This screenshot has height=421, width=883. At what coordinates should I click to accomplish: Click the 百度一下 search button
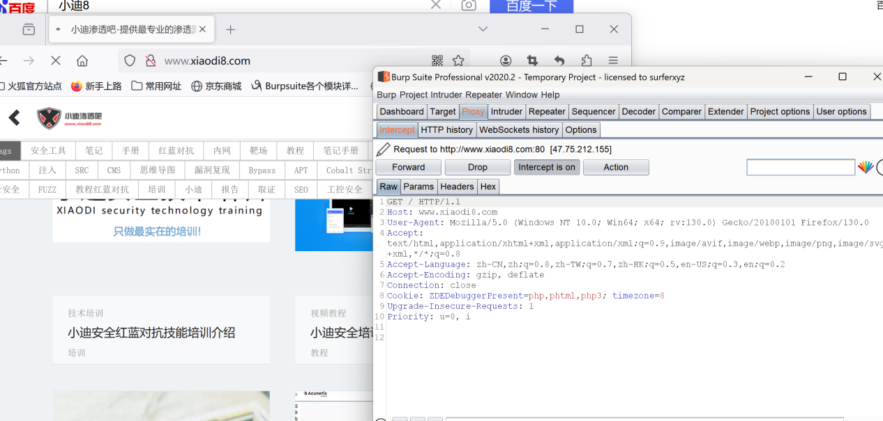tap(531, 6)
